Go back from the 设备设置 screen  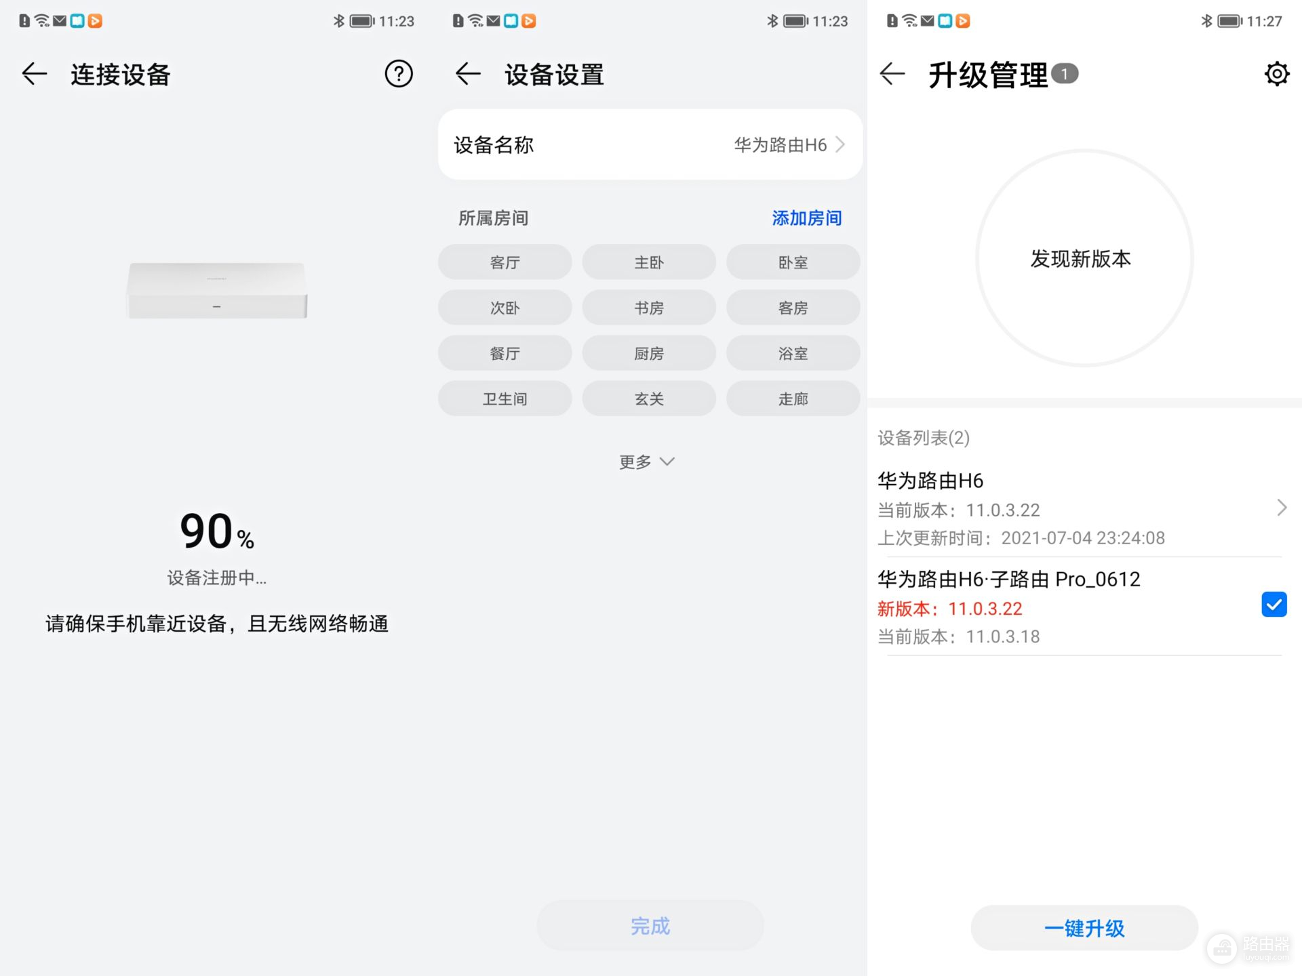(x=468, y=74)
